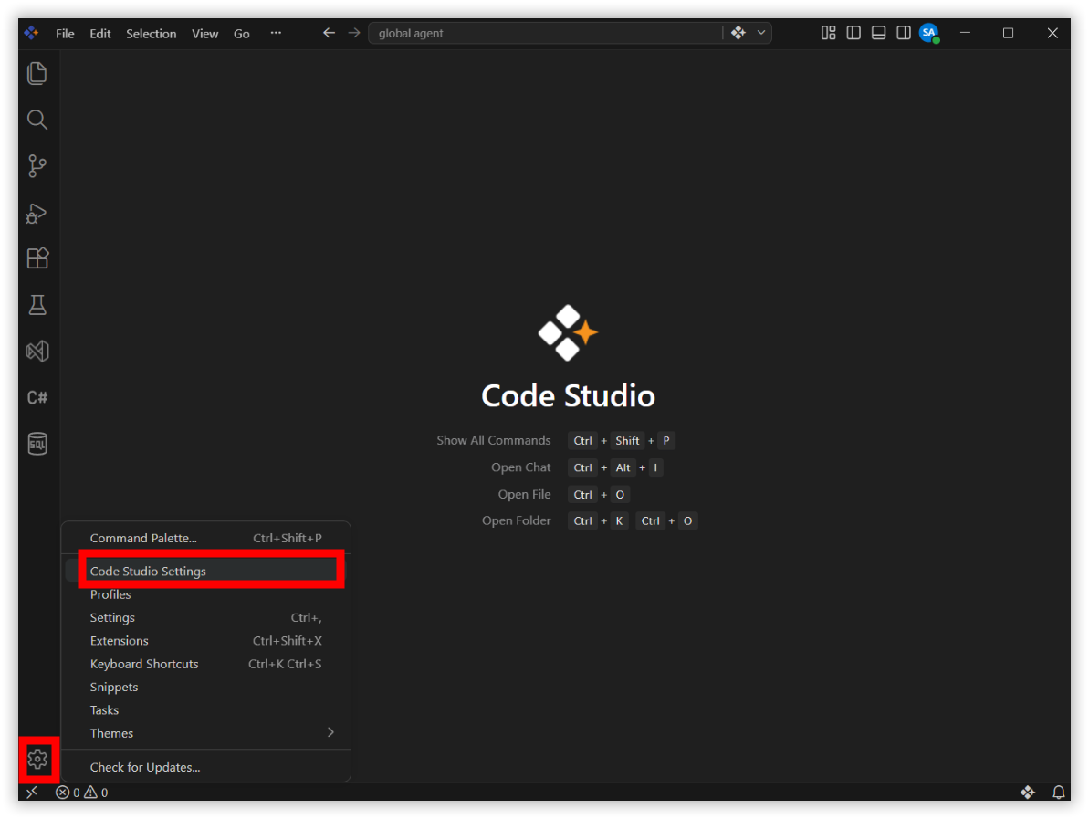Open Keyboard Shortcuts from the menu
This screenshot has width=1089, height=819.
207,664
